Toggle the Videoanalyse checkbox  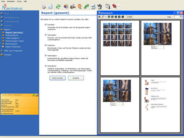[x=46, y=55]
